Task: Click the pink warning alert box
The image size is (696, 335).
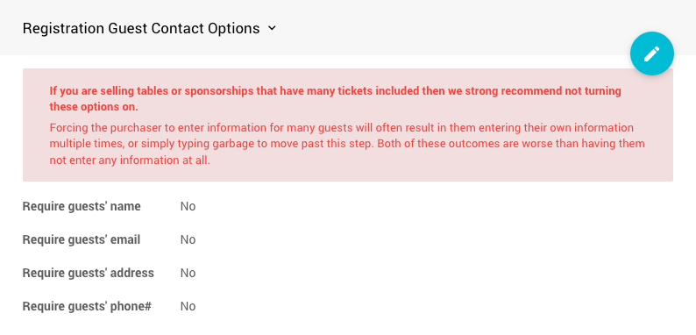Action: point(348,125)
